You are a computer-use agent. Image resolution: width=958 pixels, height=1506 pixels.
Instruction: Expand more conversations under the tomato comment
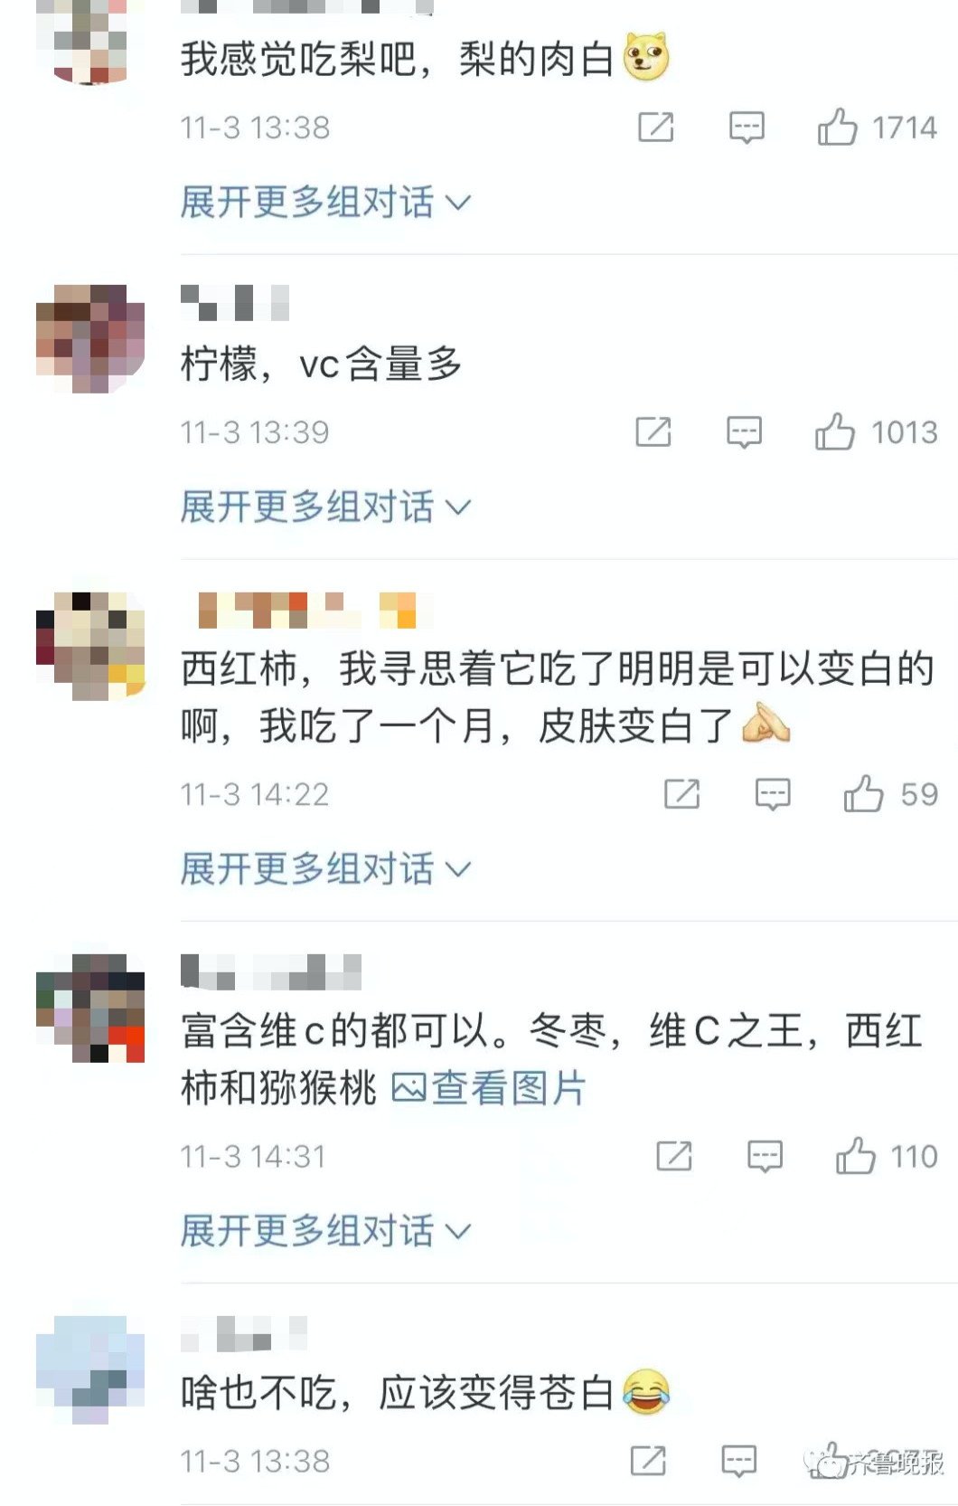tap(325, 868)
